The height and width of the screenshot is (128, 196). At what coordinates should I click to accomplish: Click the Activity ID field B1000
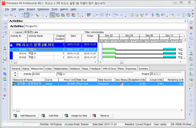(44, 74)
